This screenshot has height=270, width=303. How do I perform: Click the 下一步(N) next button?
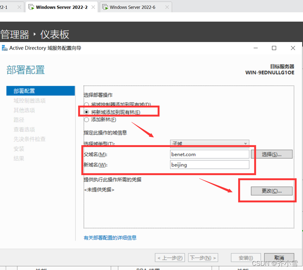click(x=203, y=258)
